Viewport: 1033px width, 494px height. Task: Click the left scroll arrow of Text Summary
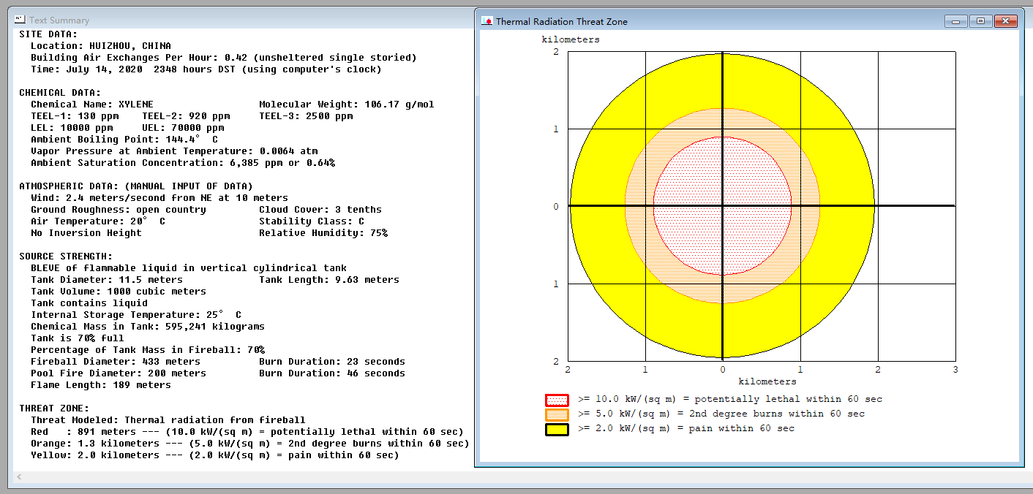18,477
